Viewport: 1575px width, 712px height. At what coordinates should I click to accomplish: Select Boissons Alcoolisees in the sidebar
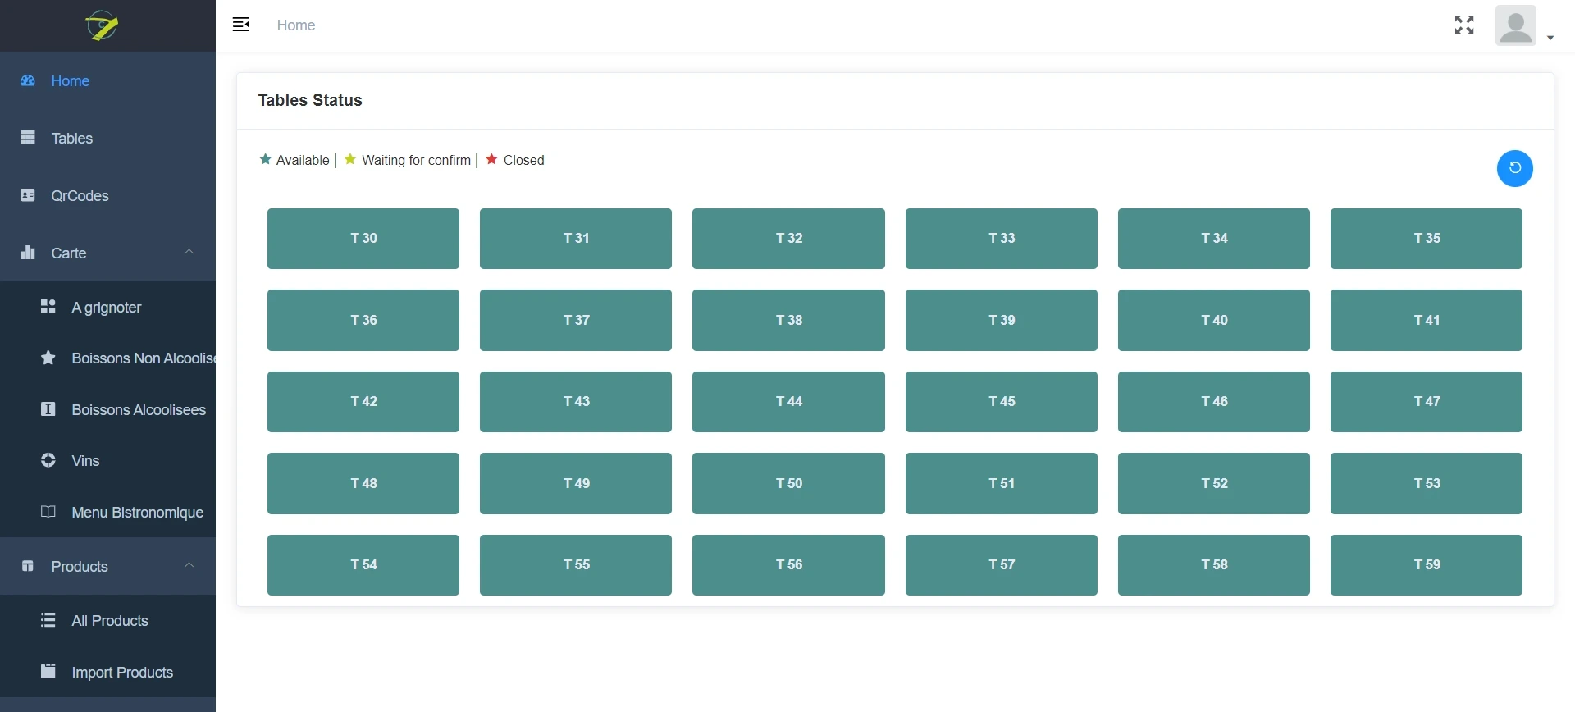pos(138,410)
